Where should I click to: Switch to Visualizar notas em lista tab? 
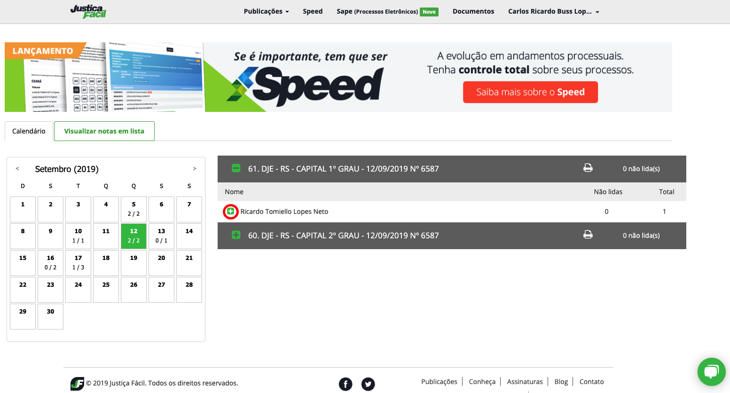(104, 131)
